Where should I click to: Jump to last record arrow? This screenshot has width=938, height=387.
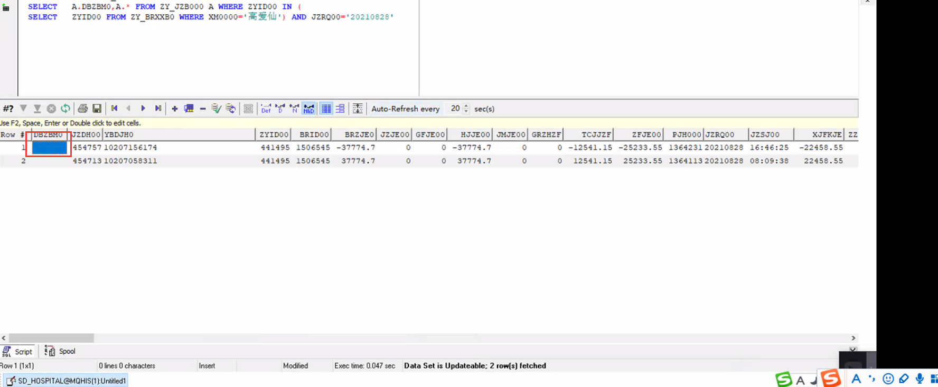click(158, 109)
